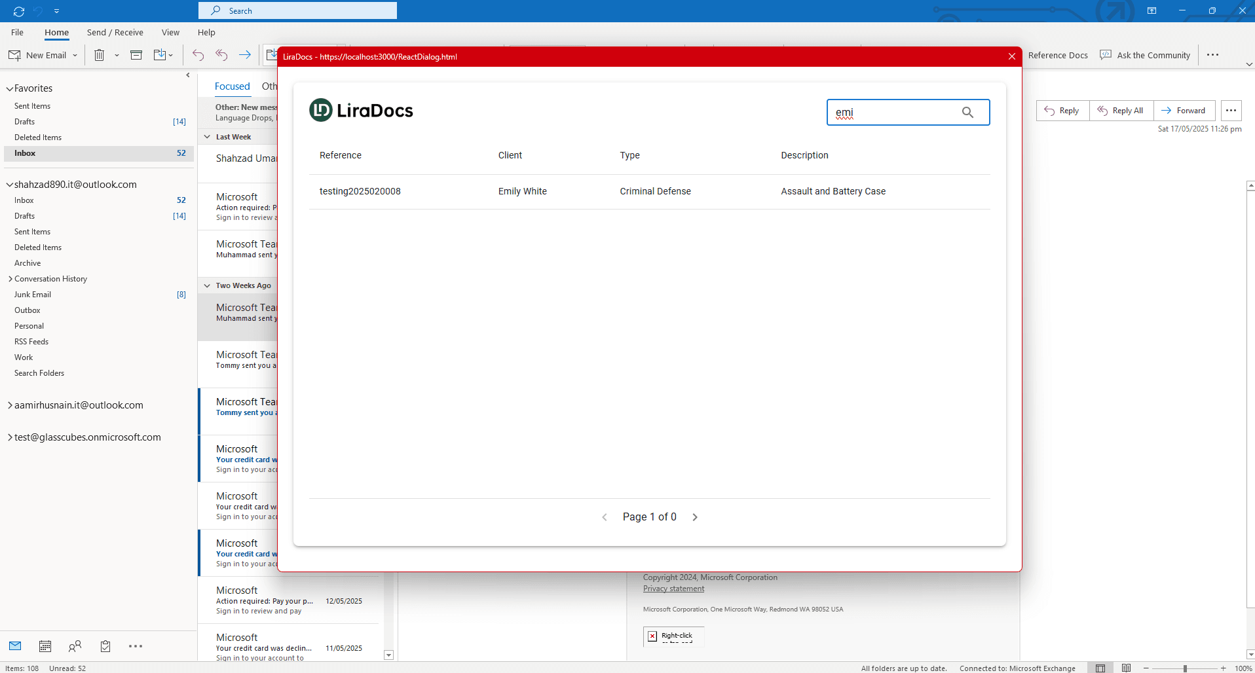
Task: Click Forward in reading pane
Action: coord(1184,111)
